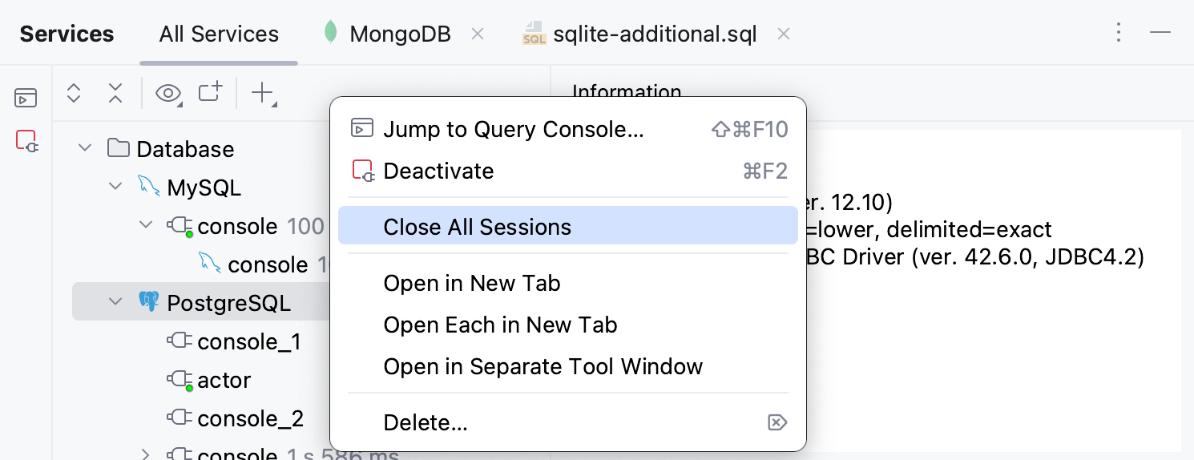Click the Jump to Query Console sidebar icon
Viewport: 1194px width, 460px height.
pyautogui.click(x=26, y=99)
